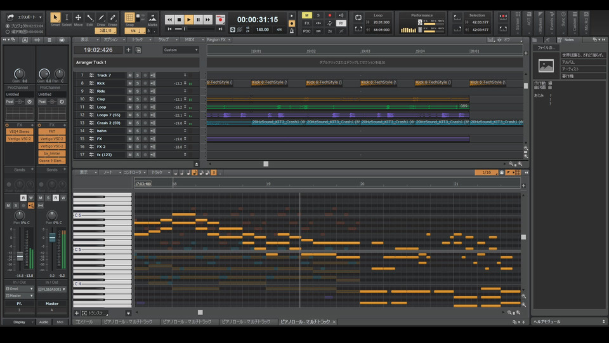Click the Vertigo VSC-2 effect on Master

point(51,138)
